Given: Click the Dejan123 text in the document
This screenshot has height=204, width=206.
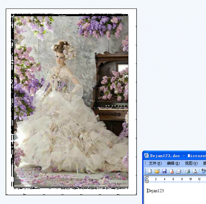Looking at the screenshot, I should point(156,191).
